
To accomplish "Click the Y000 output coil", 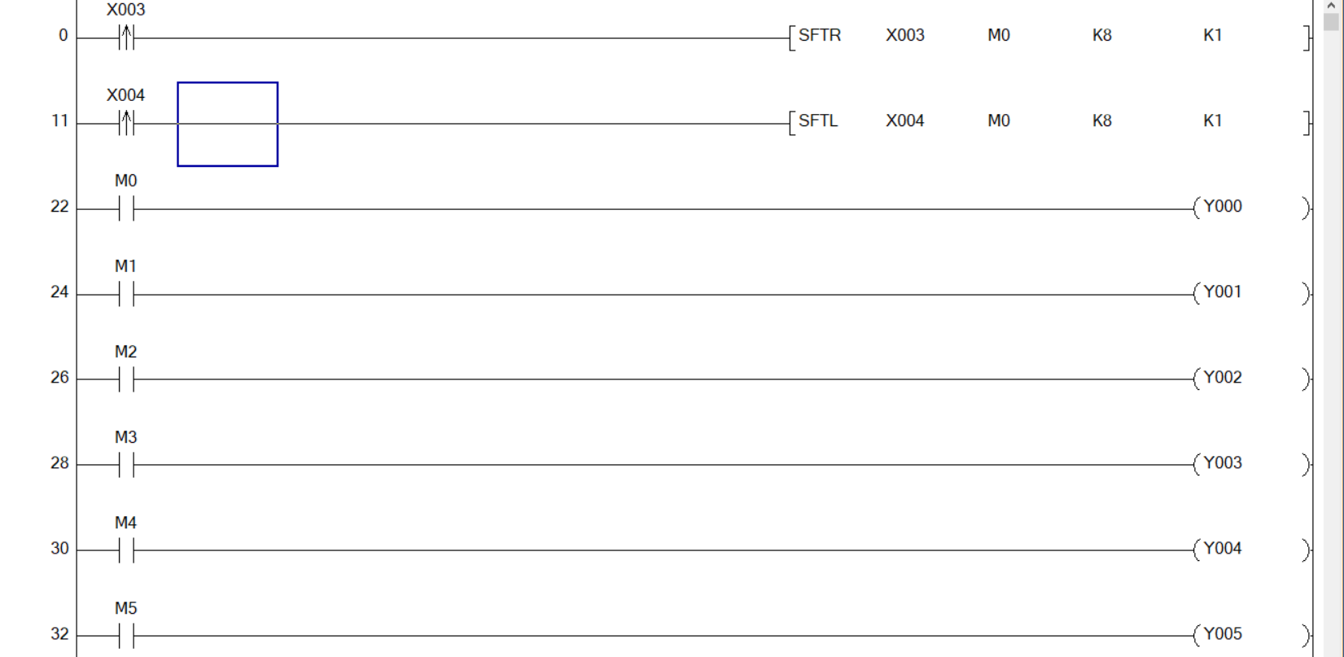I will pyautogui.click(x=1222, y=207).
